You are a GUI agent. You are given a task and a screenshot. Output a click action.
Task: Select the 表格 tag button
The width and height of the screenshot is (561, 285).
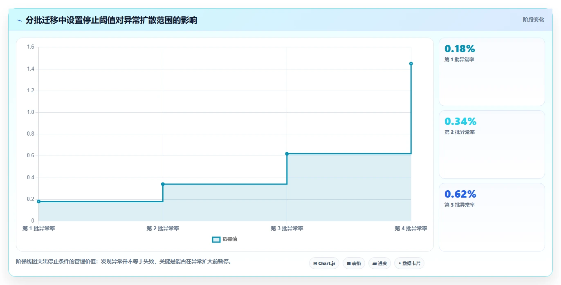click(354, 263)
